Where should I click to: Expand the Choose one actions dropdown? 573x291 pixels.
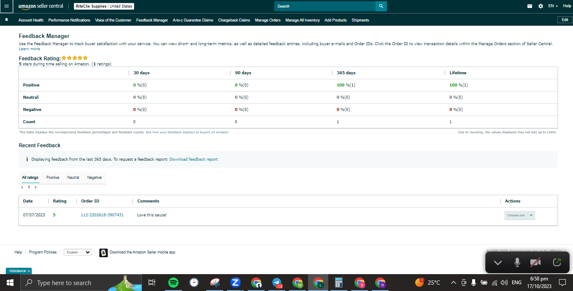[x=520, y=215]
